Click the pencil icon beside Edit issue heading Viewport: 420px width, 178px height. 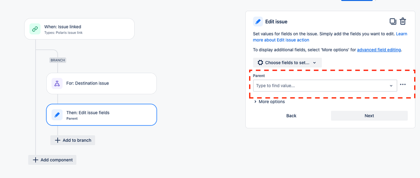(258, 22)
